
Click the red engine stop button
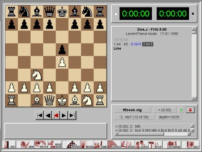click(190, 110)
